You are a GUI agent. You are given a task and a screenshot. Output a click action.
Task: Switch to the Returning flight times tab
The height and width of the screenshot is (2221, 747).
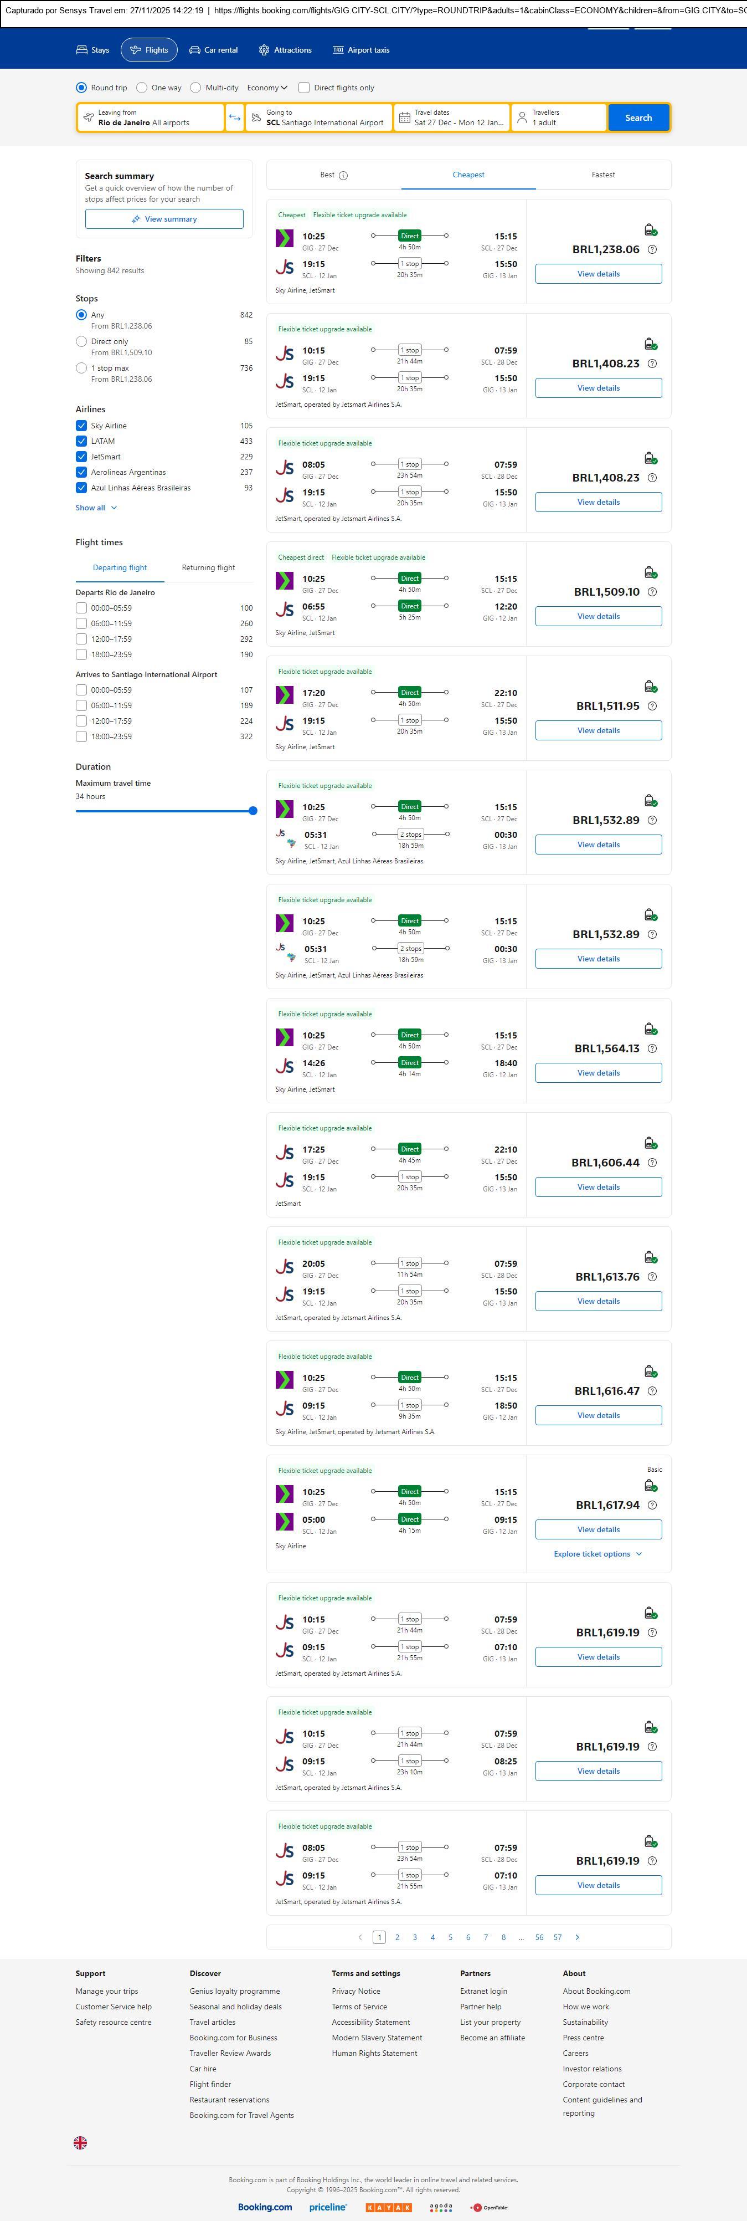(x=208, y=568)
